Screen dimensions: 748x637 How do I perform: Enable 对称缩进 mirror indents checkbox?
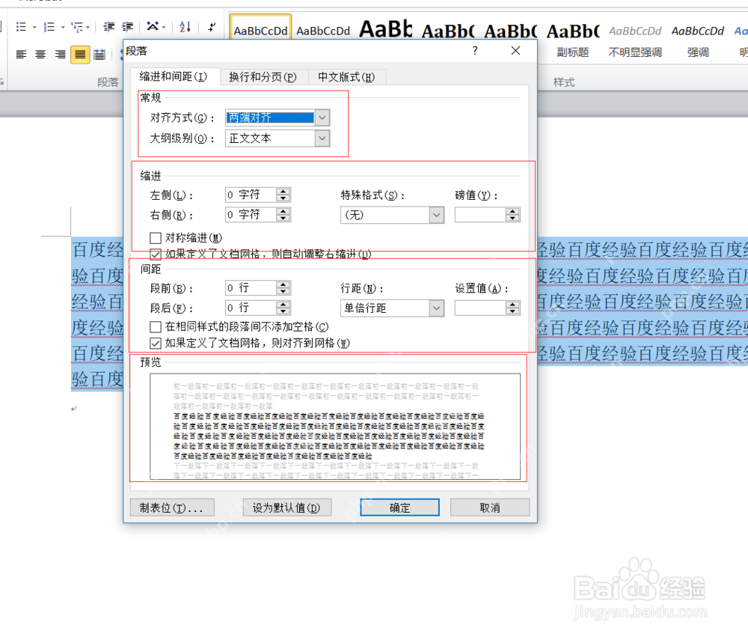tap(156, 238)
